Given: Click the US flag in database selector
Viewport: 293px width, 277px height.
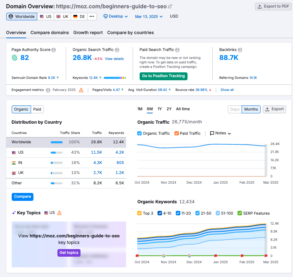Looking at the screenshot, I should tap(42, 17).
